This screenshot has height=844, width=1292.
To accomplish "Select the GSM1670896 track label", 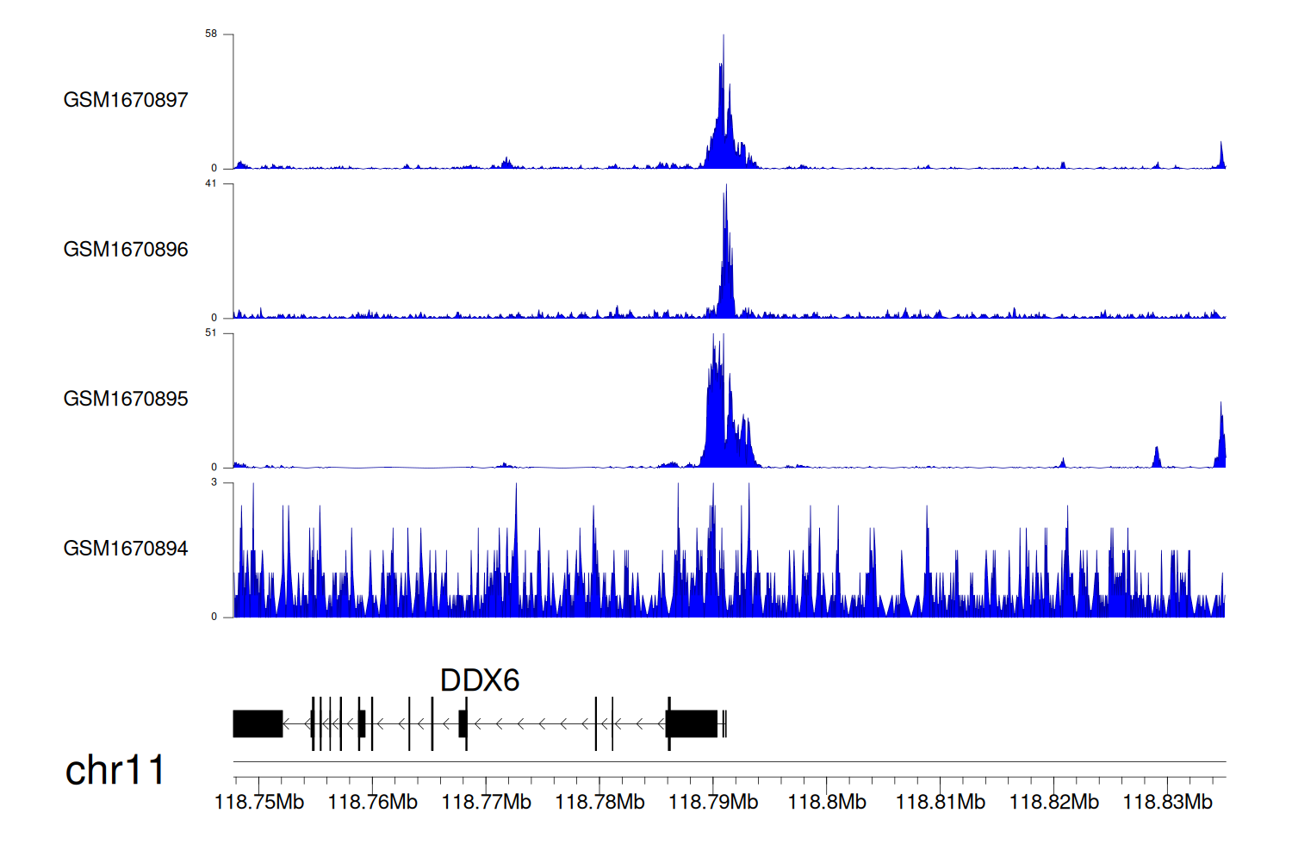I will (x=126, y=250).
